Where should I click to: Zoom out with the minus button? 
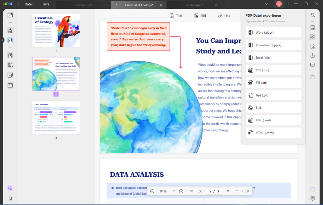tap(152, 191)
